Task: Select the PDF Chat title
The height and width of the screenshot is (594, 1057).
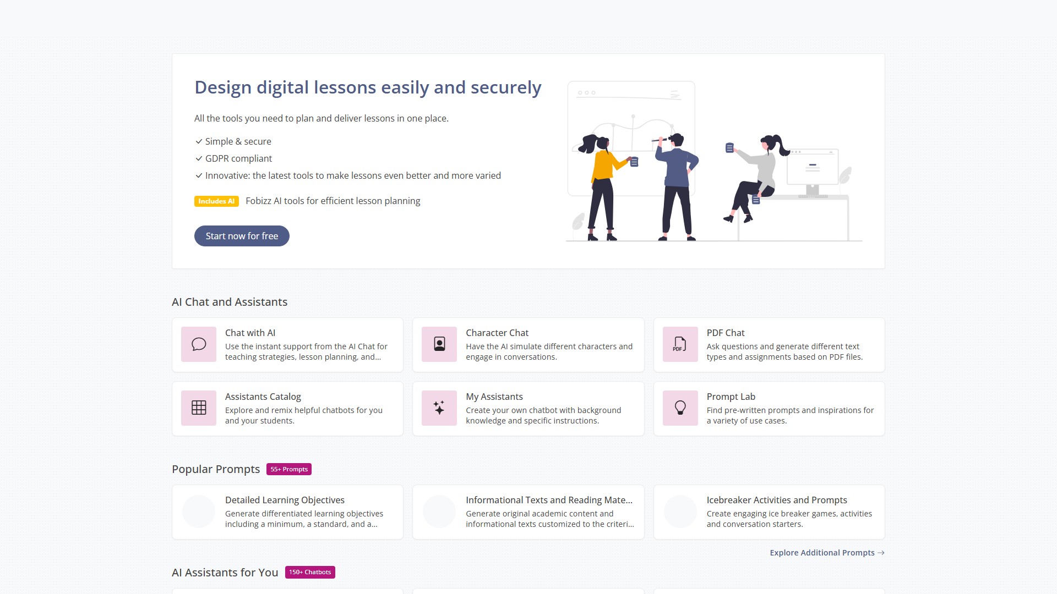Action: click(x=725, y=333)
